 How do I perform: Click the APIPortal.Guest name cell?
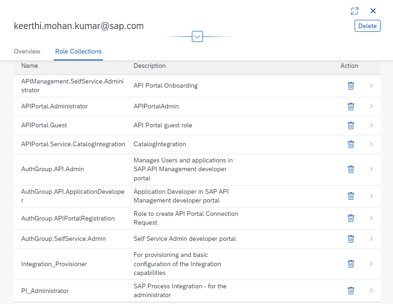[44, 125]
